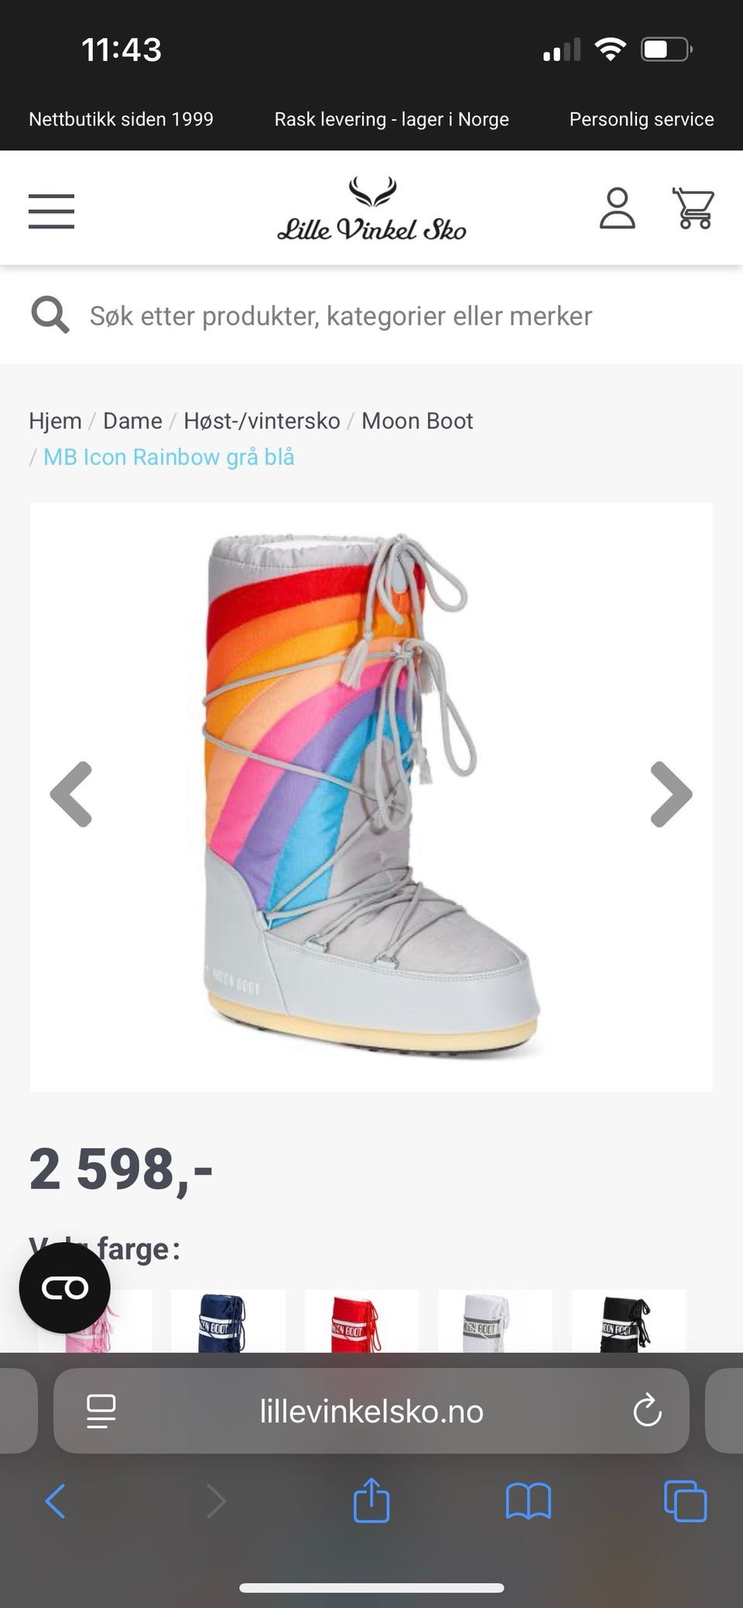Open Safari bookmarks
This screenshot has width=743, height=1608.
[x=528, y=1501]
